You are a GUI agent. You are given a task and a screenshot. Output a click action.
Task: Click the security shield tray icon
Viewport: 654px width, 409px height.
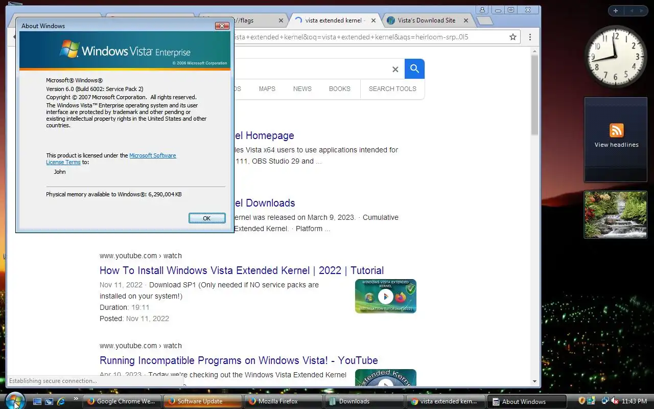tap(581, 401)
